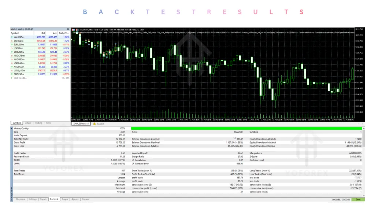Click the Total Net Profit value 12 934.37
Screen dimensions: 375x211
tap(120, 139)
